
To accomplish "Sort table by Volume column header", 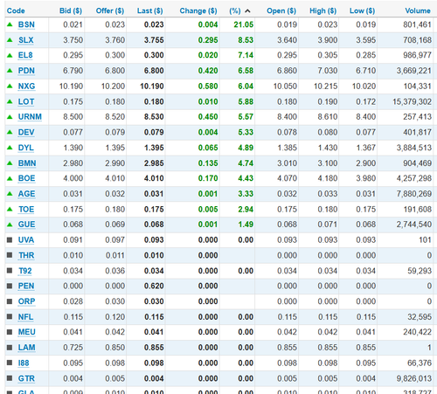I will (418, 10).
